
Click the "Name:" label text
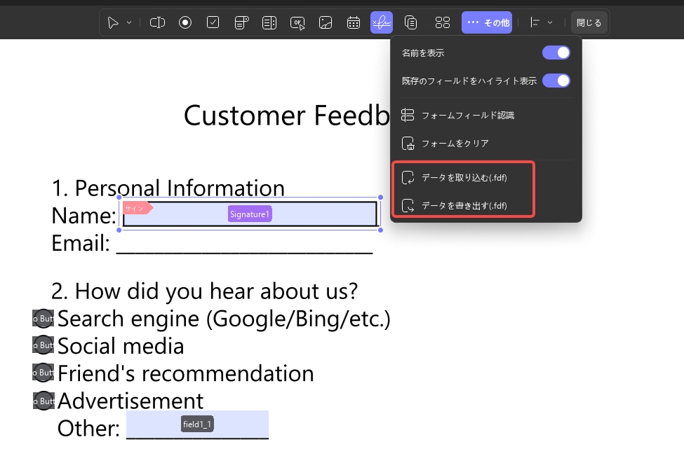click(x=83, y=216)
